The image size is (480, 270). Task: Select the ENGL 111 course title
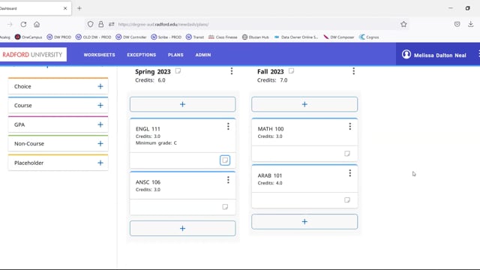coord(148,129)
